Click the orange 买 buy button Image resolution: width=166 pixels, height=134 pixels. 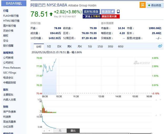coord(143,5)
